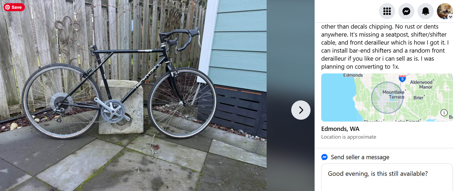The height and width of the screenshot is (191, 454).
Task: Show the next listing photo
Action: click(301, 110)
